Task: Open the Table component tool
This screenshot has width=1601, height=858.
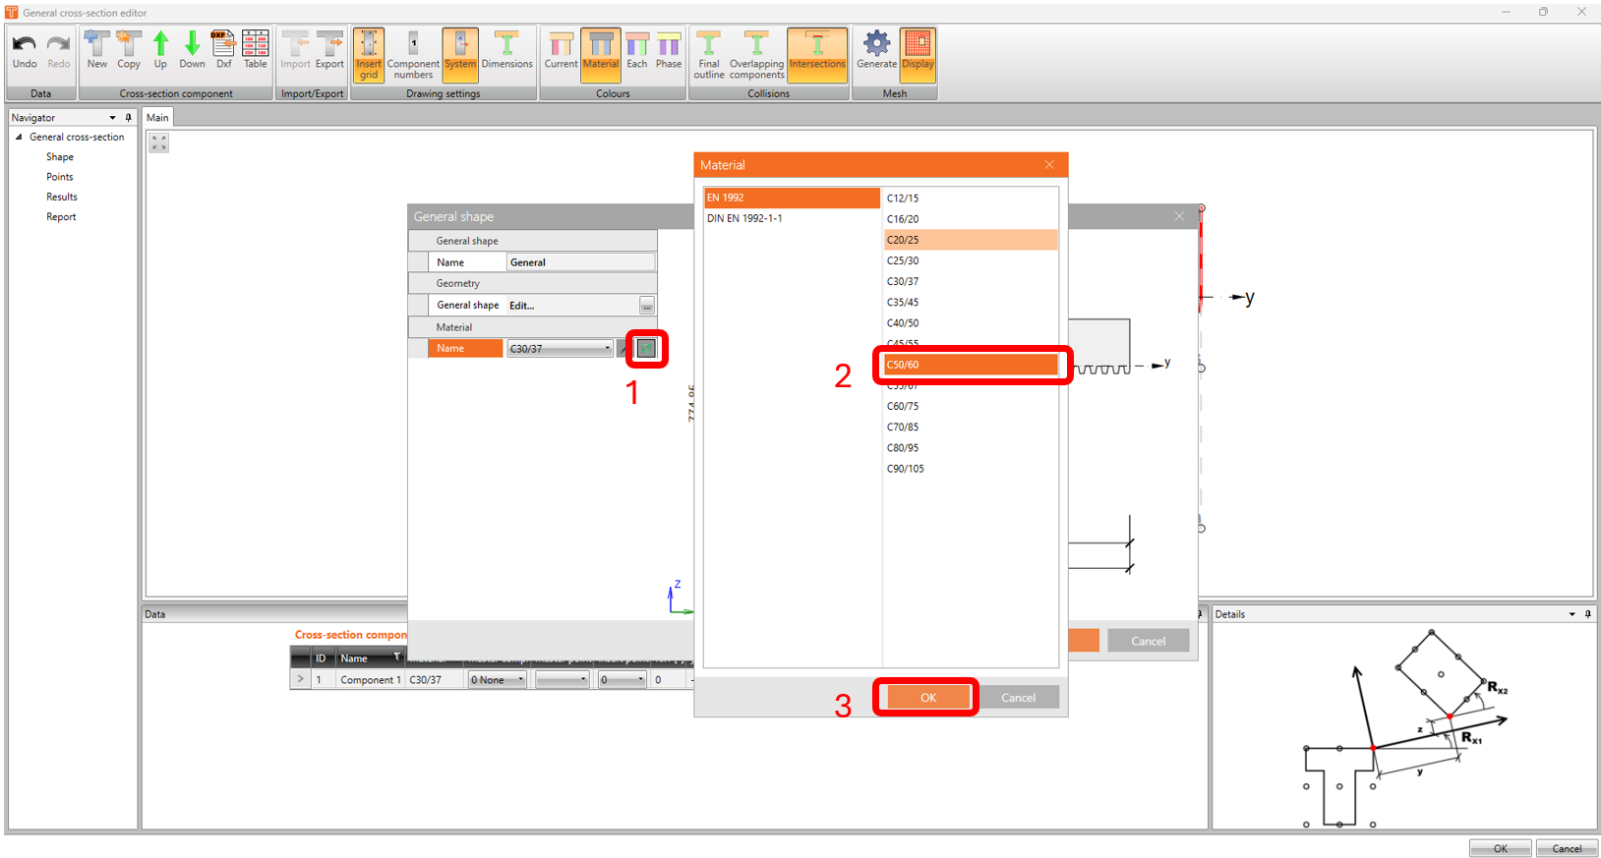Action: tap(256, 51)
